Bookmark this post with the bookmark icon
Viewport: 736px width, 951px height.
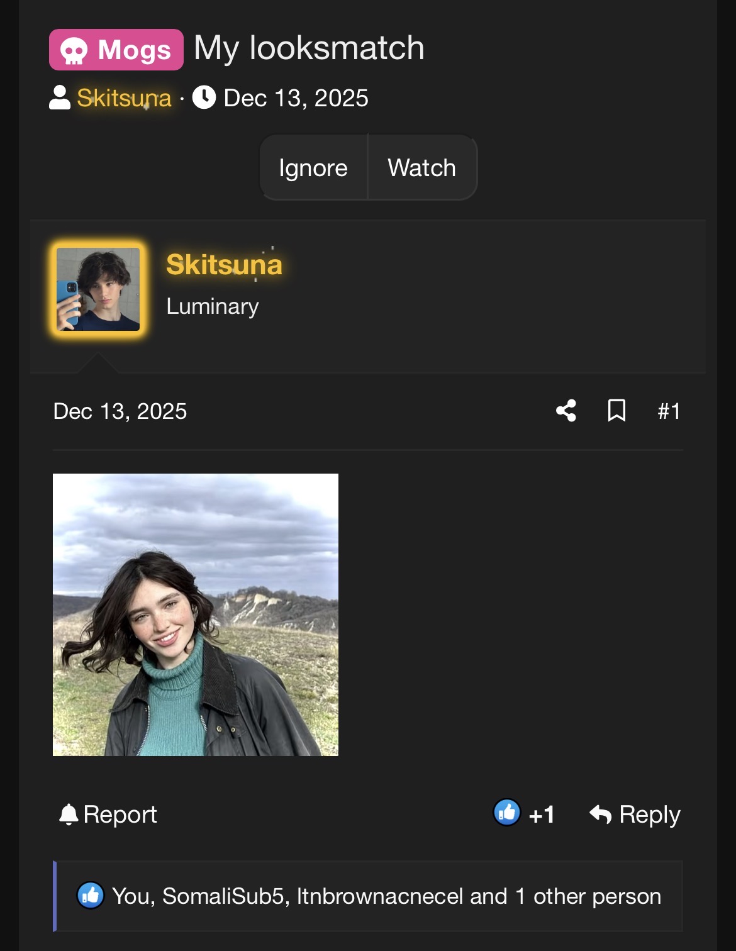tap(616, 411)
